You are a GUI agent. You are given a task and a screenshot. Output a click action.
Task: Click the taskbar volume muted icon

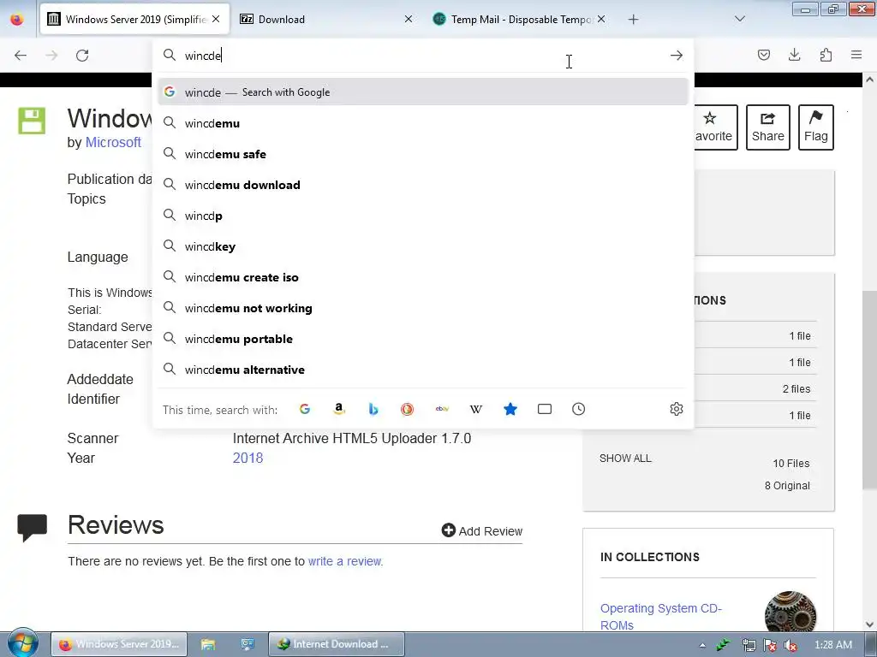pos(790,645)
